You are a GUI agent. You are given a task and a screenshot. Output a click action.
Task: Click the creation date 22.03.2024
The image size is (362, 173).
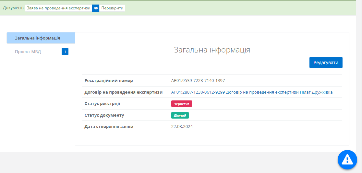(182, 127)
